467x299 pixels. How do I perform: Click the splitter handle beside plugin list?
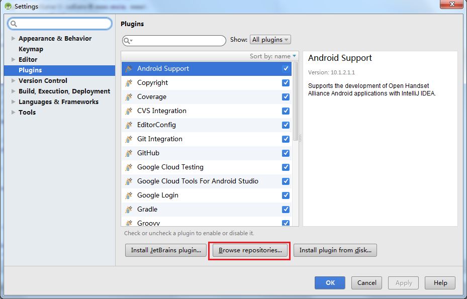[300, 138]
